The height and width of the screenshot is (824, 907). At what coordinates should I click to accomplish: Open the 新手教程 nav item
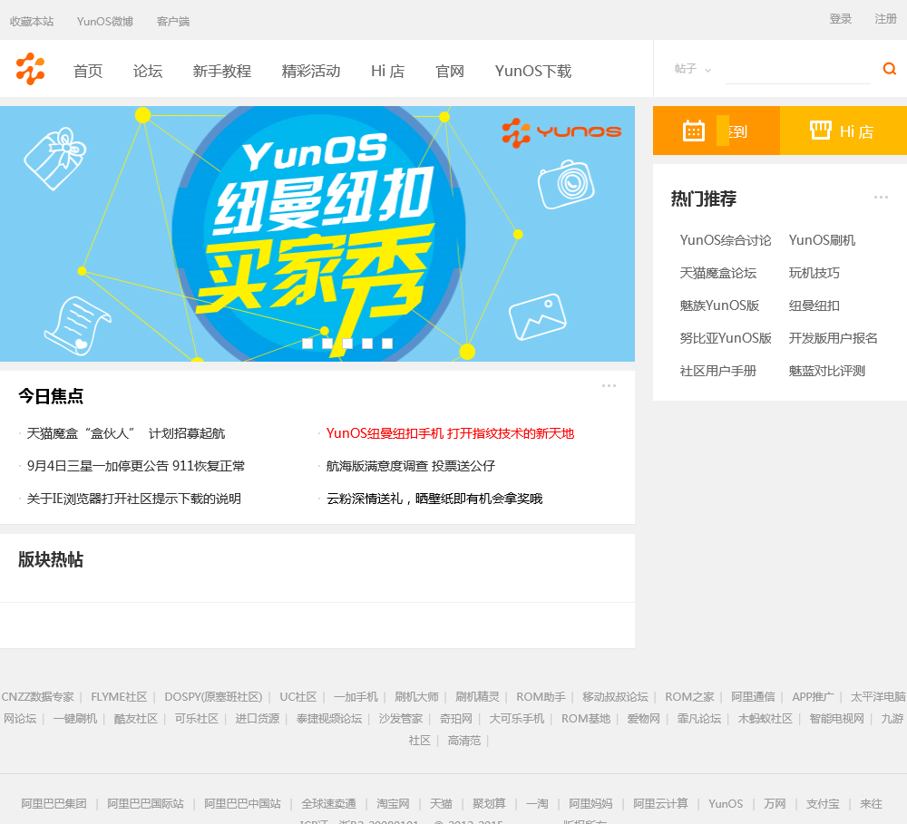[222, 71]
